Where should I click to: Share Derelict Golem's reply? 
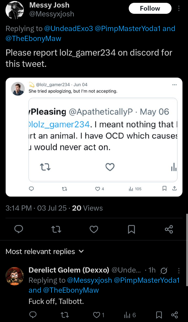click(x=174, y=315)
